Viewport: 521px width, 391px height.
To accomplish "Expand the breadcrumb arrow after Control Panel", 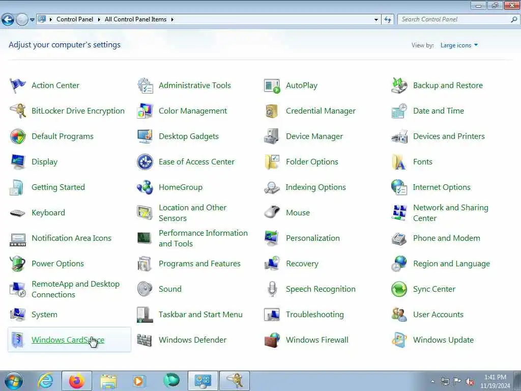I will [x=99, y=20].
